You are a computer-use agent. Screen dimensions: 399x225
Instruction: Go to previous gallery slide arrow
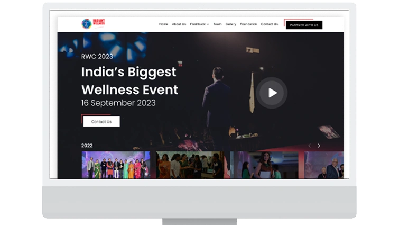tap(309, 146)
